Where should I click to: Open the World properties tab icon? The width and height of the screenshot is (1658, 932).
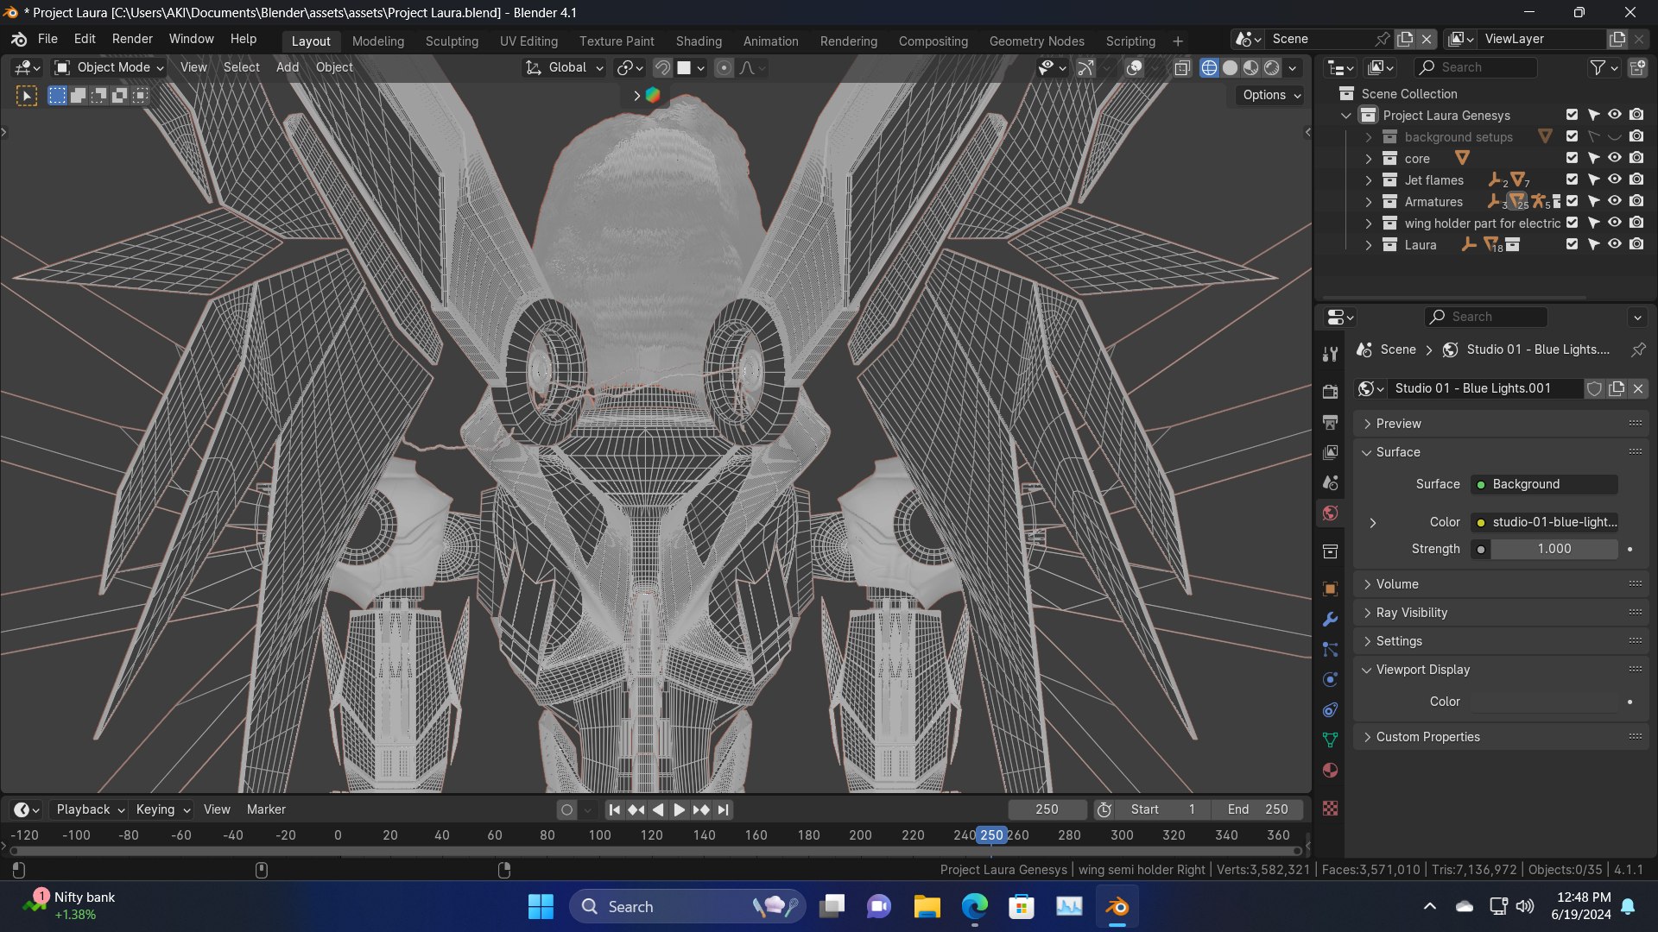point(1330,513)
